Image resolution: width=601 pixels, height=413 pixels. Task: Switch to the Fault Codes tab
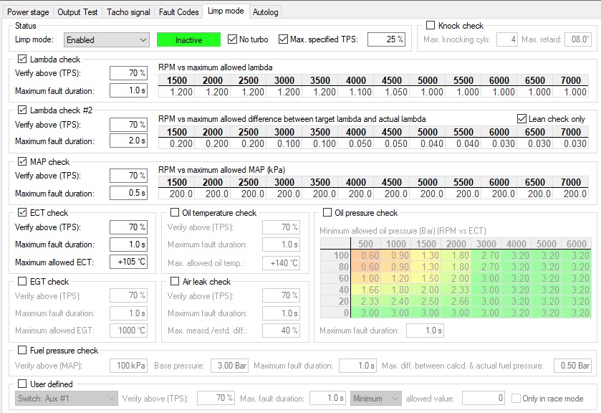tap(178, 12)
